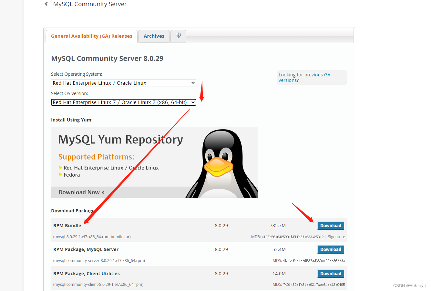Click the back arrow beside MySQL Community Server
This screenshot has height=291, width=431.
[x=46, y=4]
